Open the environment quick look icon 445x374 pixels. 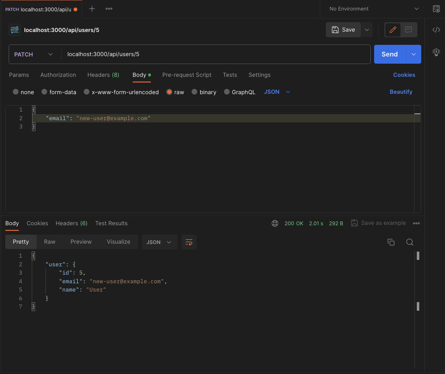pyautogui.click(x=436, y=9)
